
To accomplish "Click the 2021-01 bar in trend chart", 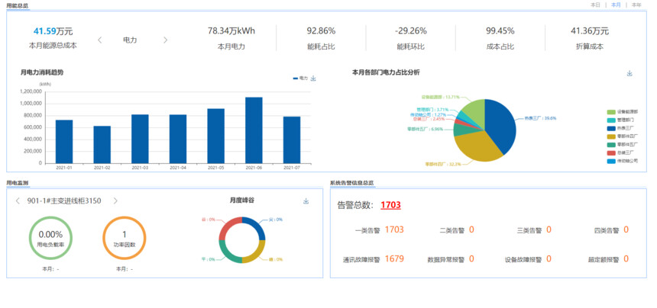I will (64, 142).
